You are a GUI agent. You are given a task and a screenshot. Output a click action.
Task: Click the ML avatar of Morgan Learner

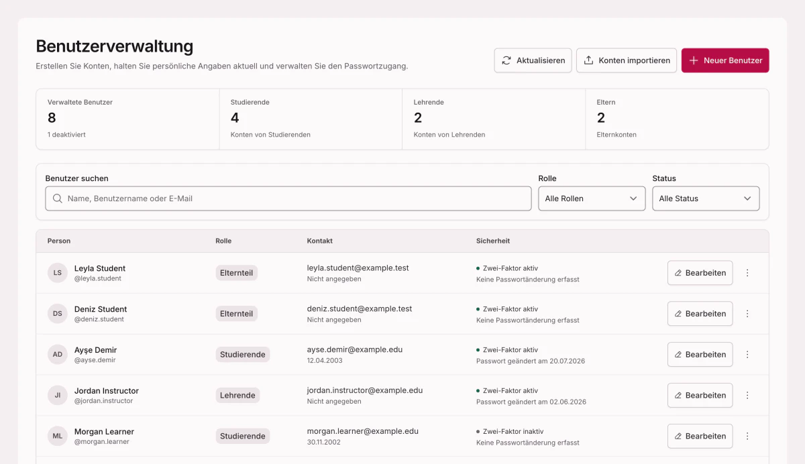click(x=58, y=437)
